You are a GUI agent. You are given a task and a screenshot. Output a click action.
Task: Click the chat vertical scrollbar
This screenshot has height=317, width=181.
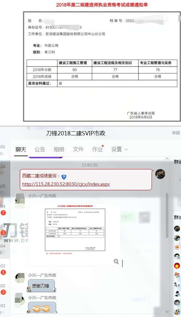[167, 215]
